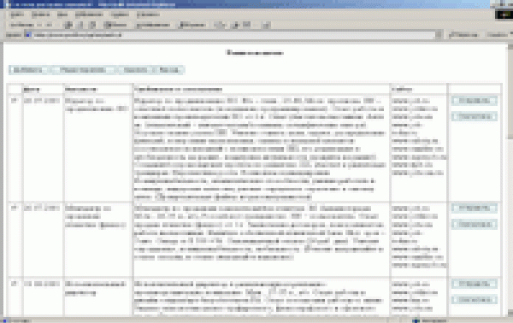Image resolution: width=513 pixels, height=323 pixels.
Task: Tick the checkbox of the second table row
Action: point(14,208)
